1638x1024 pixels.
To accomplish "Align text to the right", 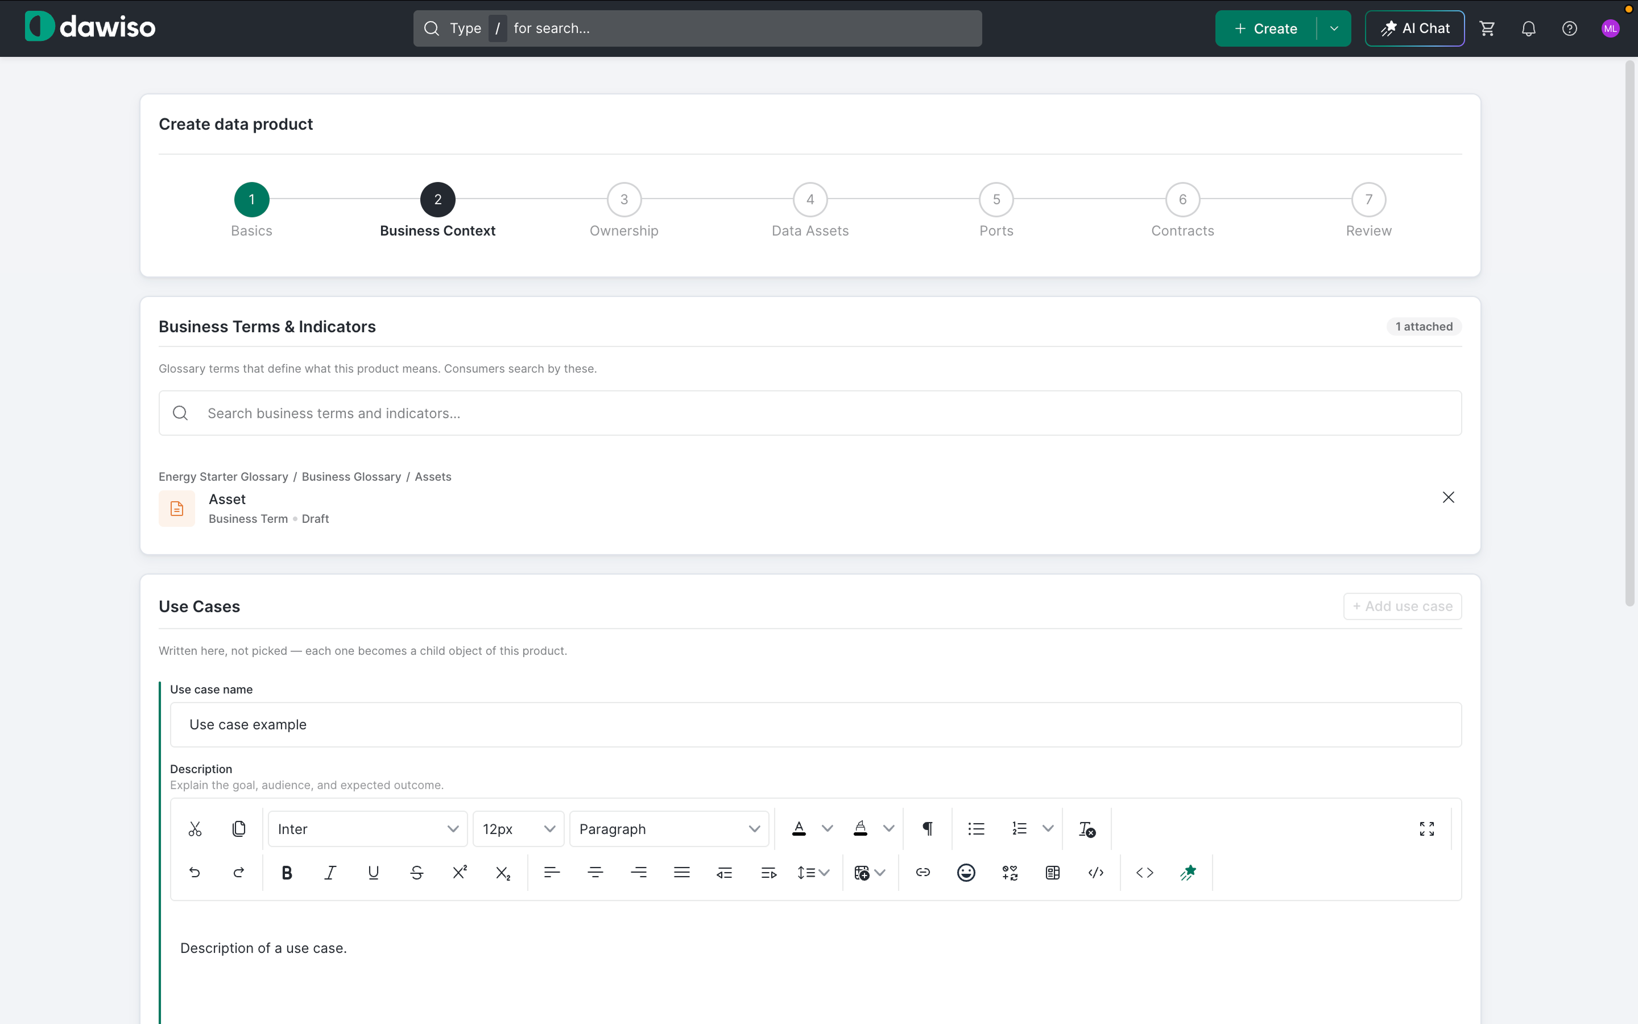I will [x=638, y=872].
